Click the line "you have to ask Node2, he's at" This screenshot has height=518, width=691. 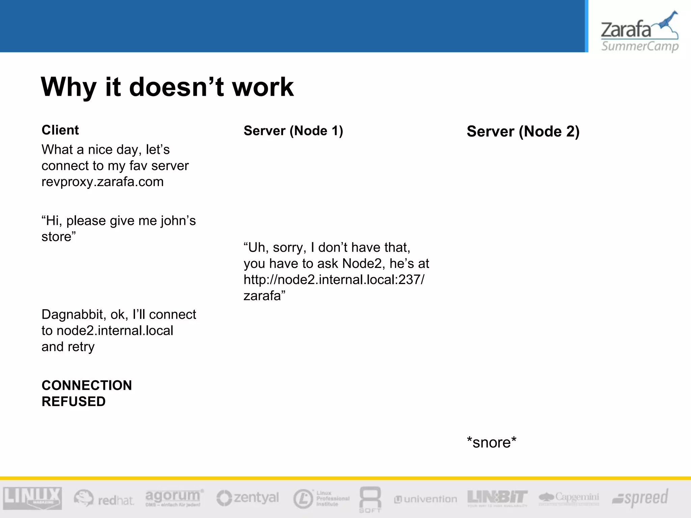coord(336,264)
